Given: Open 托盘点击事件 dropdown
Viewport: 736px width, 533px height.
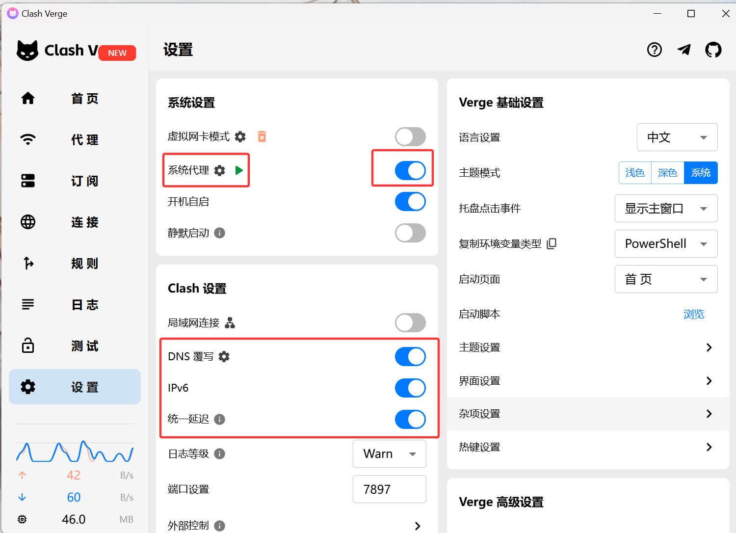Looking at the screenshot, I should [666, 208].
